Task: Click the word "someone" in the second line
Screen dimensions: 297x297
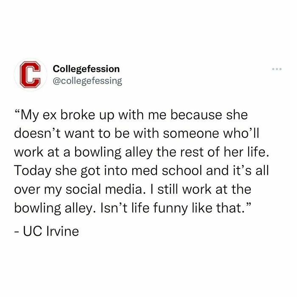Action: pyautogui.click(x=191, y=134)
